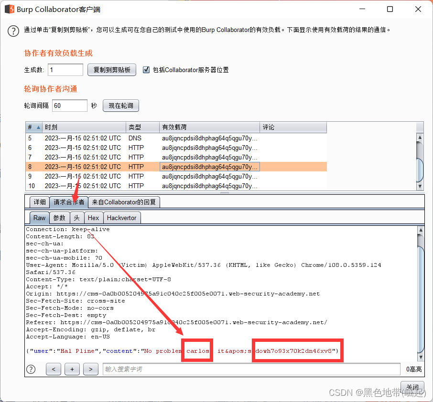Click down arrow of raw request scrollbar
The width and height of the screenshot is (433, 402).
tap(420, 357)
